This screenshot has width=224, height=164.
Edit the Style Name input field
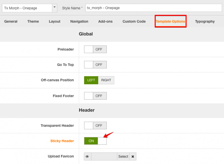(154, 8)
